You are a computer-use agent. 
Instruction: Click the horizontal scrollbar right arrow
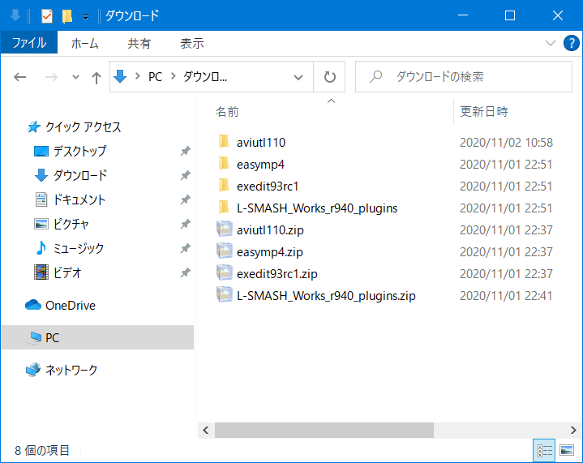(x=573, y=431)
